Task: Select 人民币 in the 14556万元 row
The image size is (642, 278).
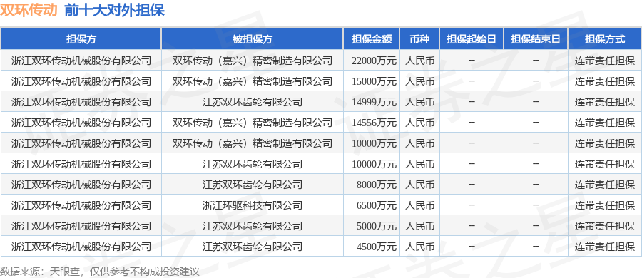Action: [419, 123]
